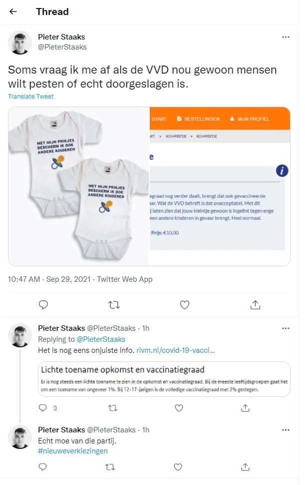Open more options on the last reply

[x=286, y=429]
